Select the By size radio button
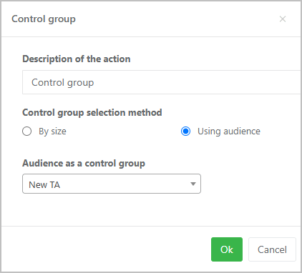 click(x=26, y=131)
